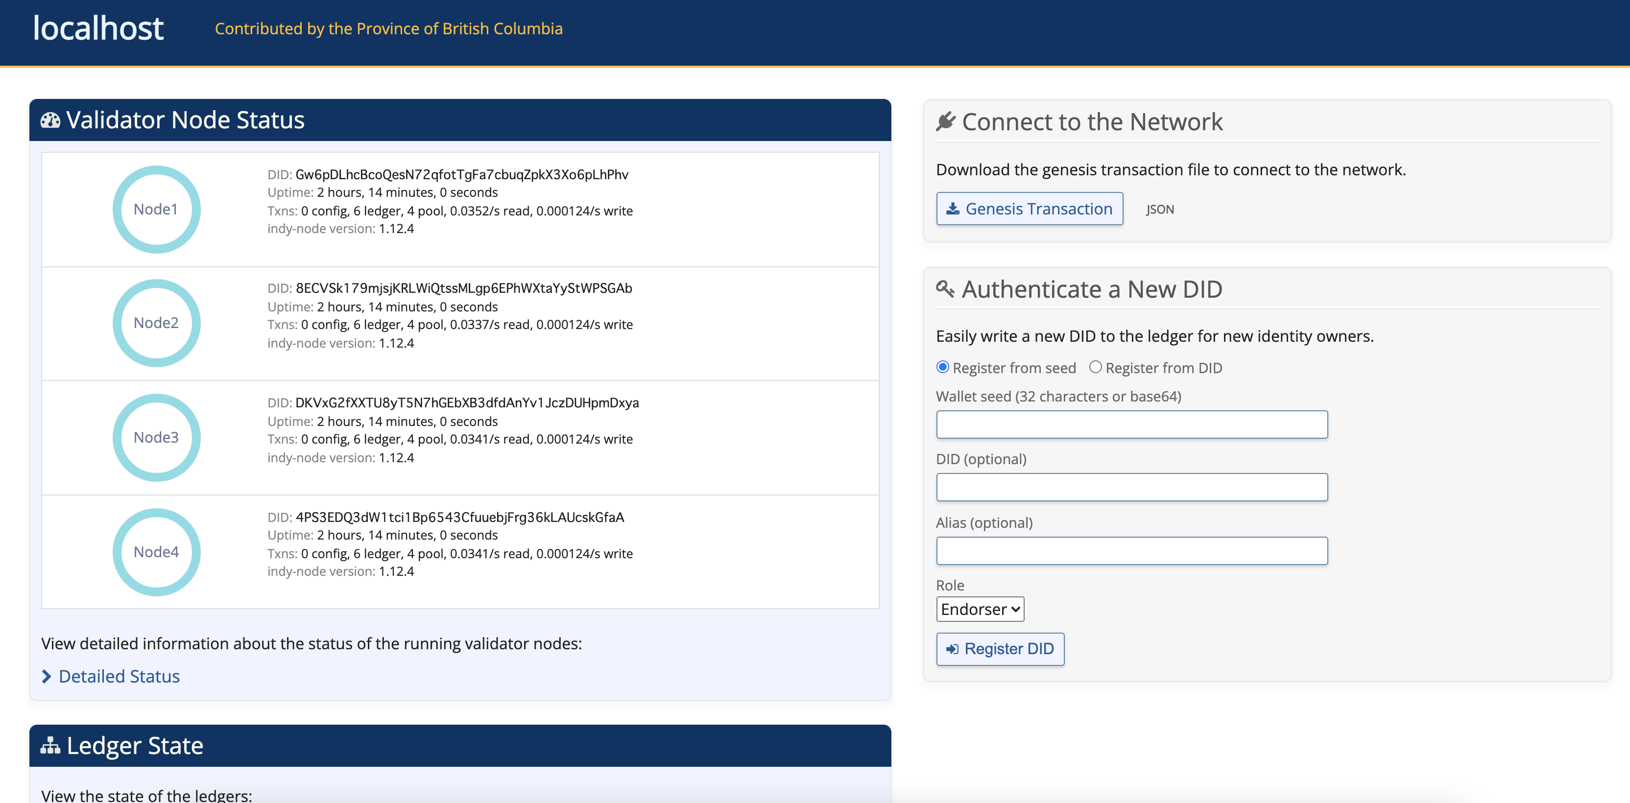Click the Node2 status ring
Screen dimensions: 1630x803
point(156,323)
